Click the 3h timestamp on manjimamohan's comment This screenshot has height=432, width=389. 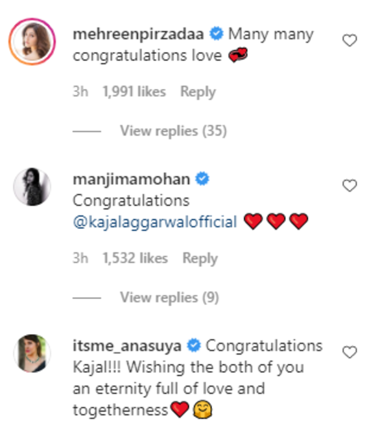[x=80, y=258]
